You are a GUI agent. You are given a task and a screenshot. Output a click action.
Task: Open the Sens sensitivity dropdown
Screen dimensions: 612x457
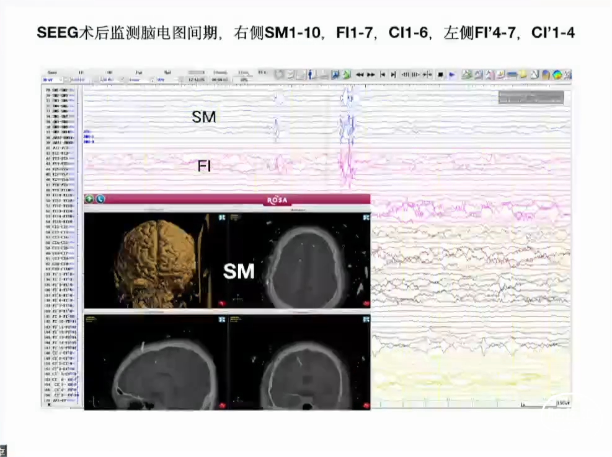52,80
